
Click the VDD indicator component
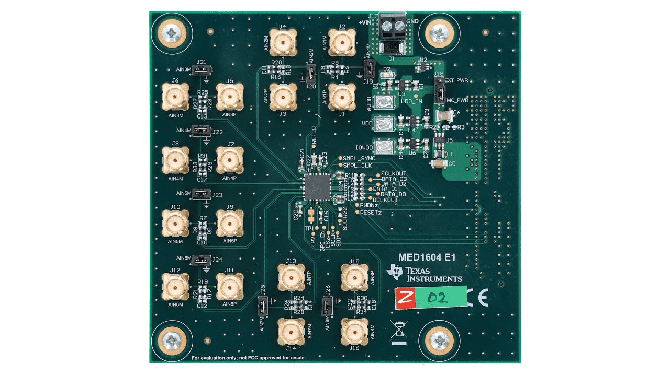(x=385, y=125)
